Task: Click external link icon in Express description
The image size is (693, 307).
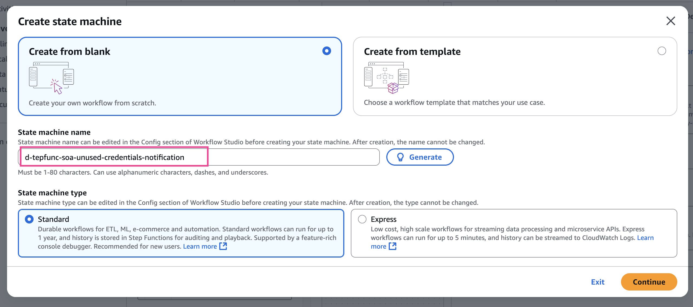Action: [393, 246]
